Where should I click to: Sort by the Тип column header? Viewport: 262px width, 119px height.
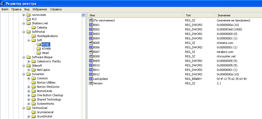[199, 15]
